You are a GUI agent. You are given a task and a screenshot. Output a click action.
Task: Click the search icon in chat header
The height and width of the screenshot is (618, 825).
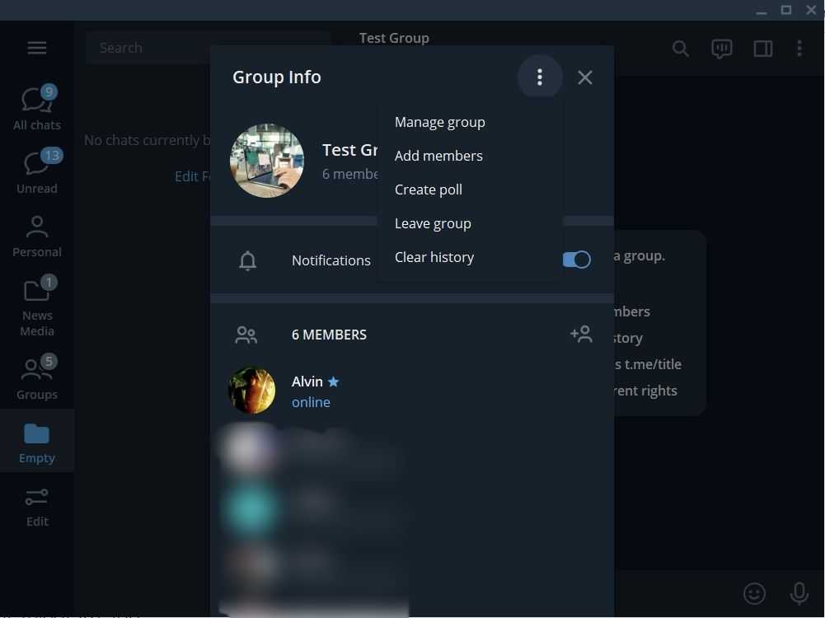click(x=680, y=49)
